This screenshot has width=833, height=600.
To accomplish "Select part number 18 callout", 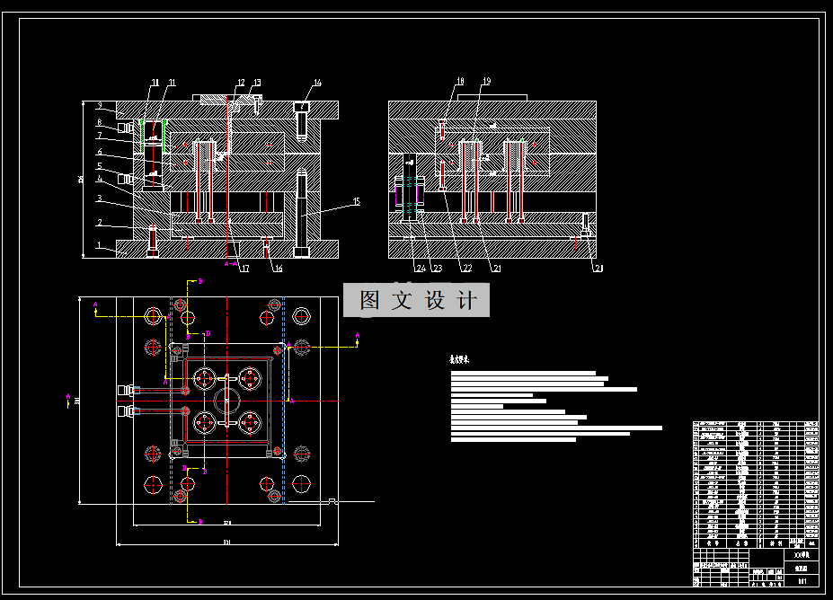I will pos(460,81).
